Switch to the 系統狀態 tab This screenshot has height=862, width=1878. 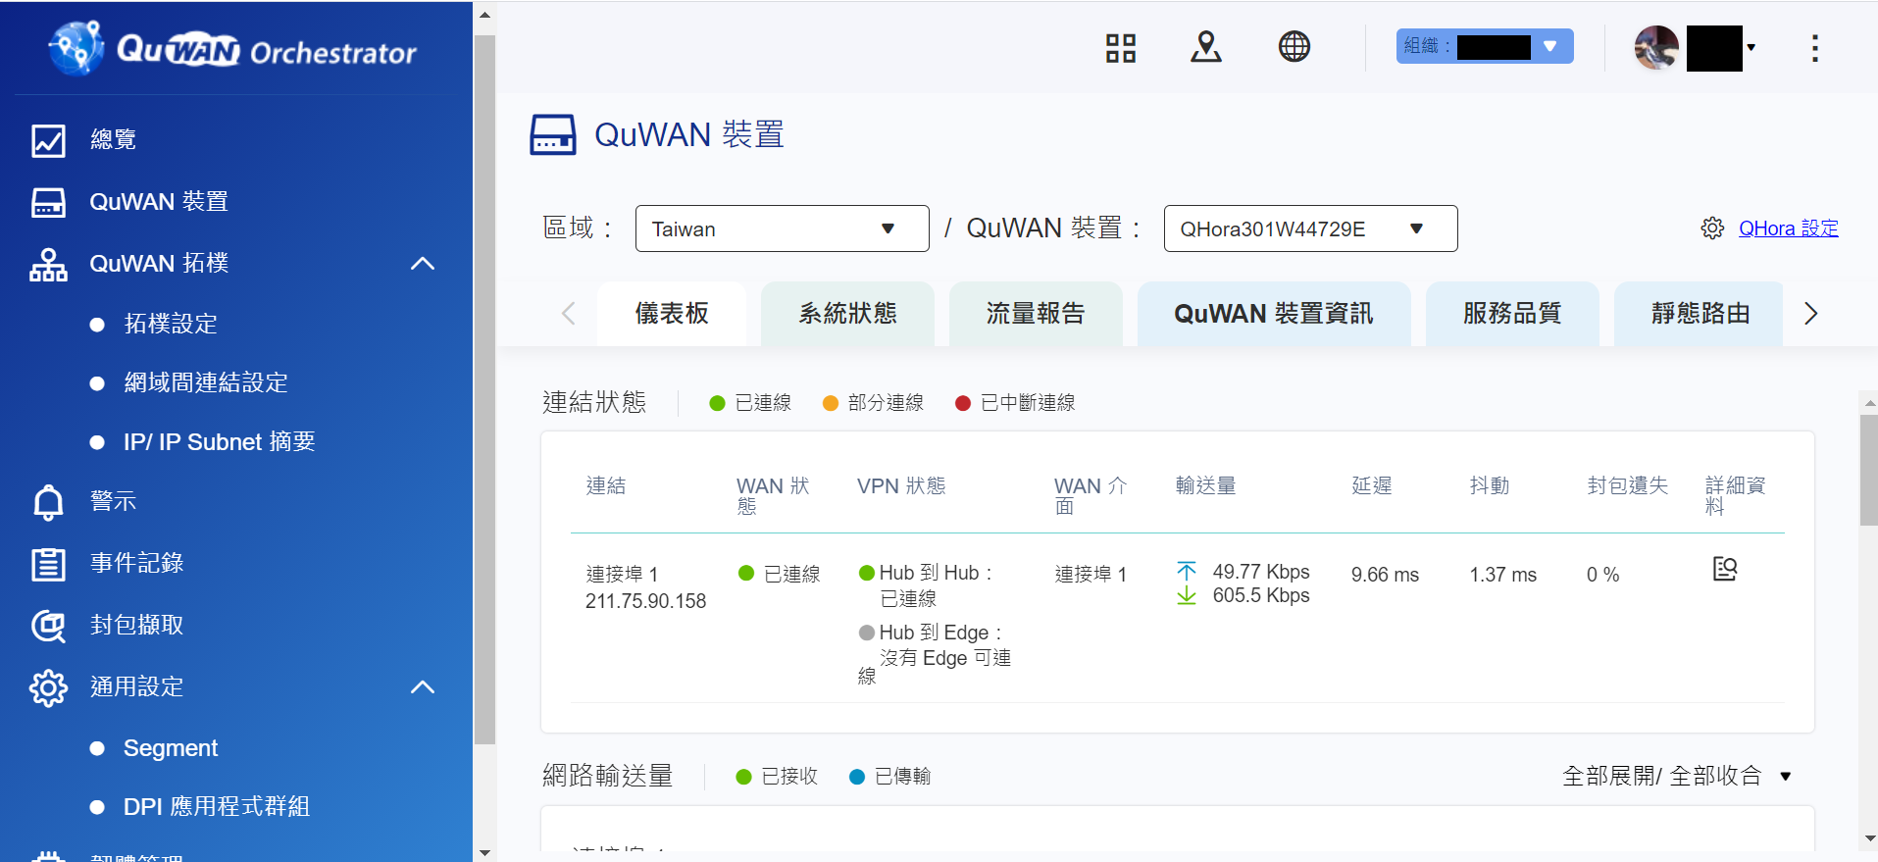click(x=847, y=314)
